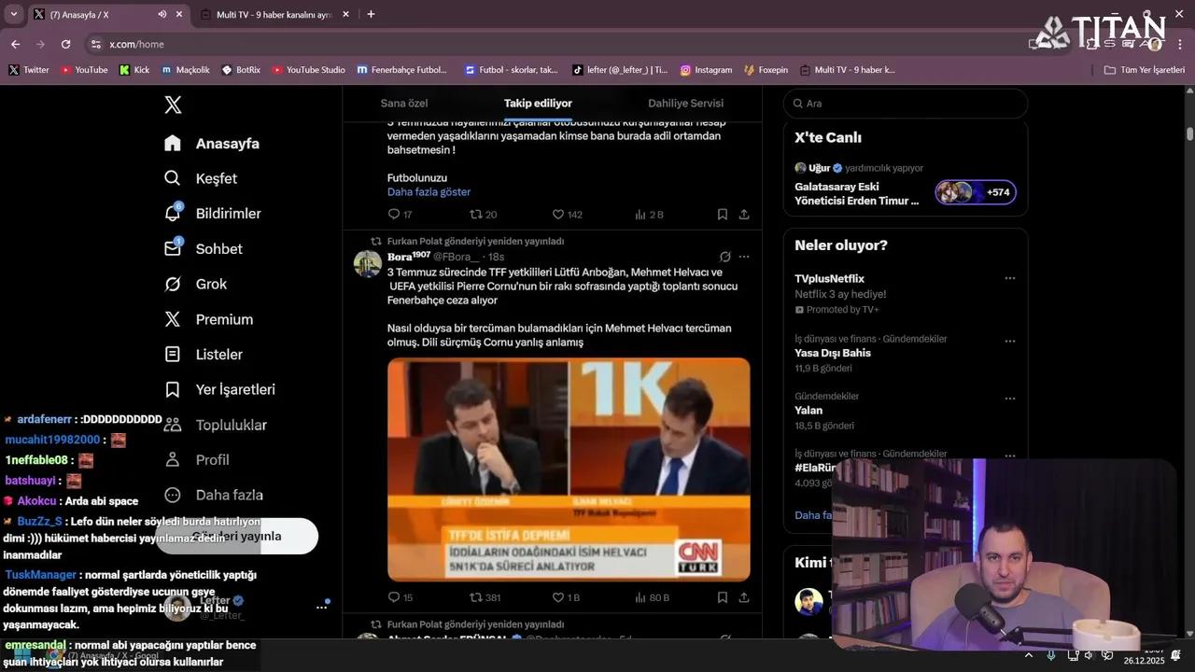This screenshot has height=672, width=1195.
Task: Open Grok from sidebar
Action: point(195,284)
